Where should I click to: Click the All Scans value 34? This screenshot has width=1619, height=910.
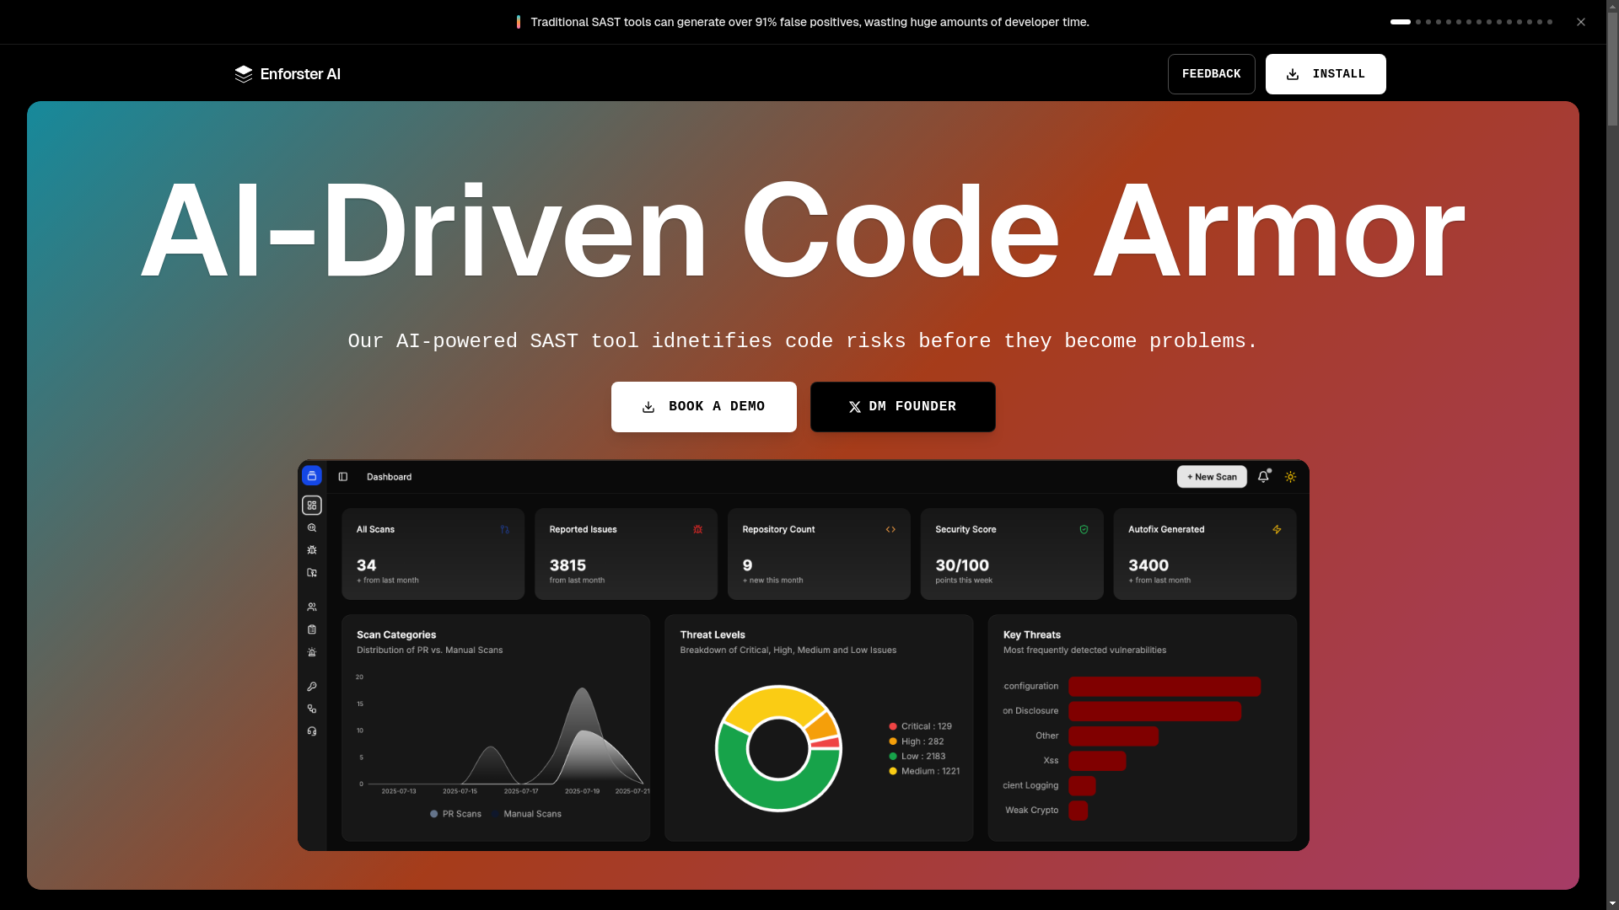coord(367,565)
